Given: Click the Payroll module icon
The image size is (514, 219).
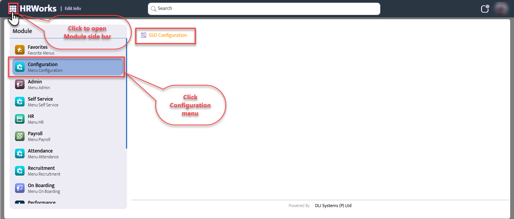Looking at the screenshot, I should 20,136.
